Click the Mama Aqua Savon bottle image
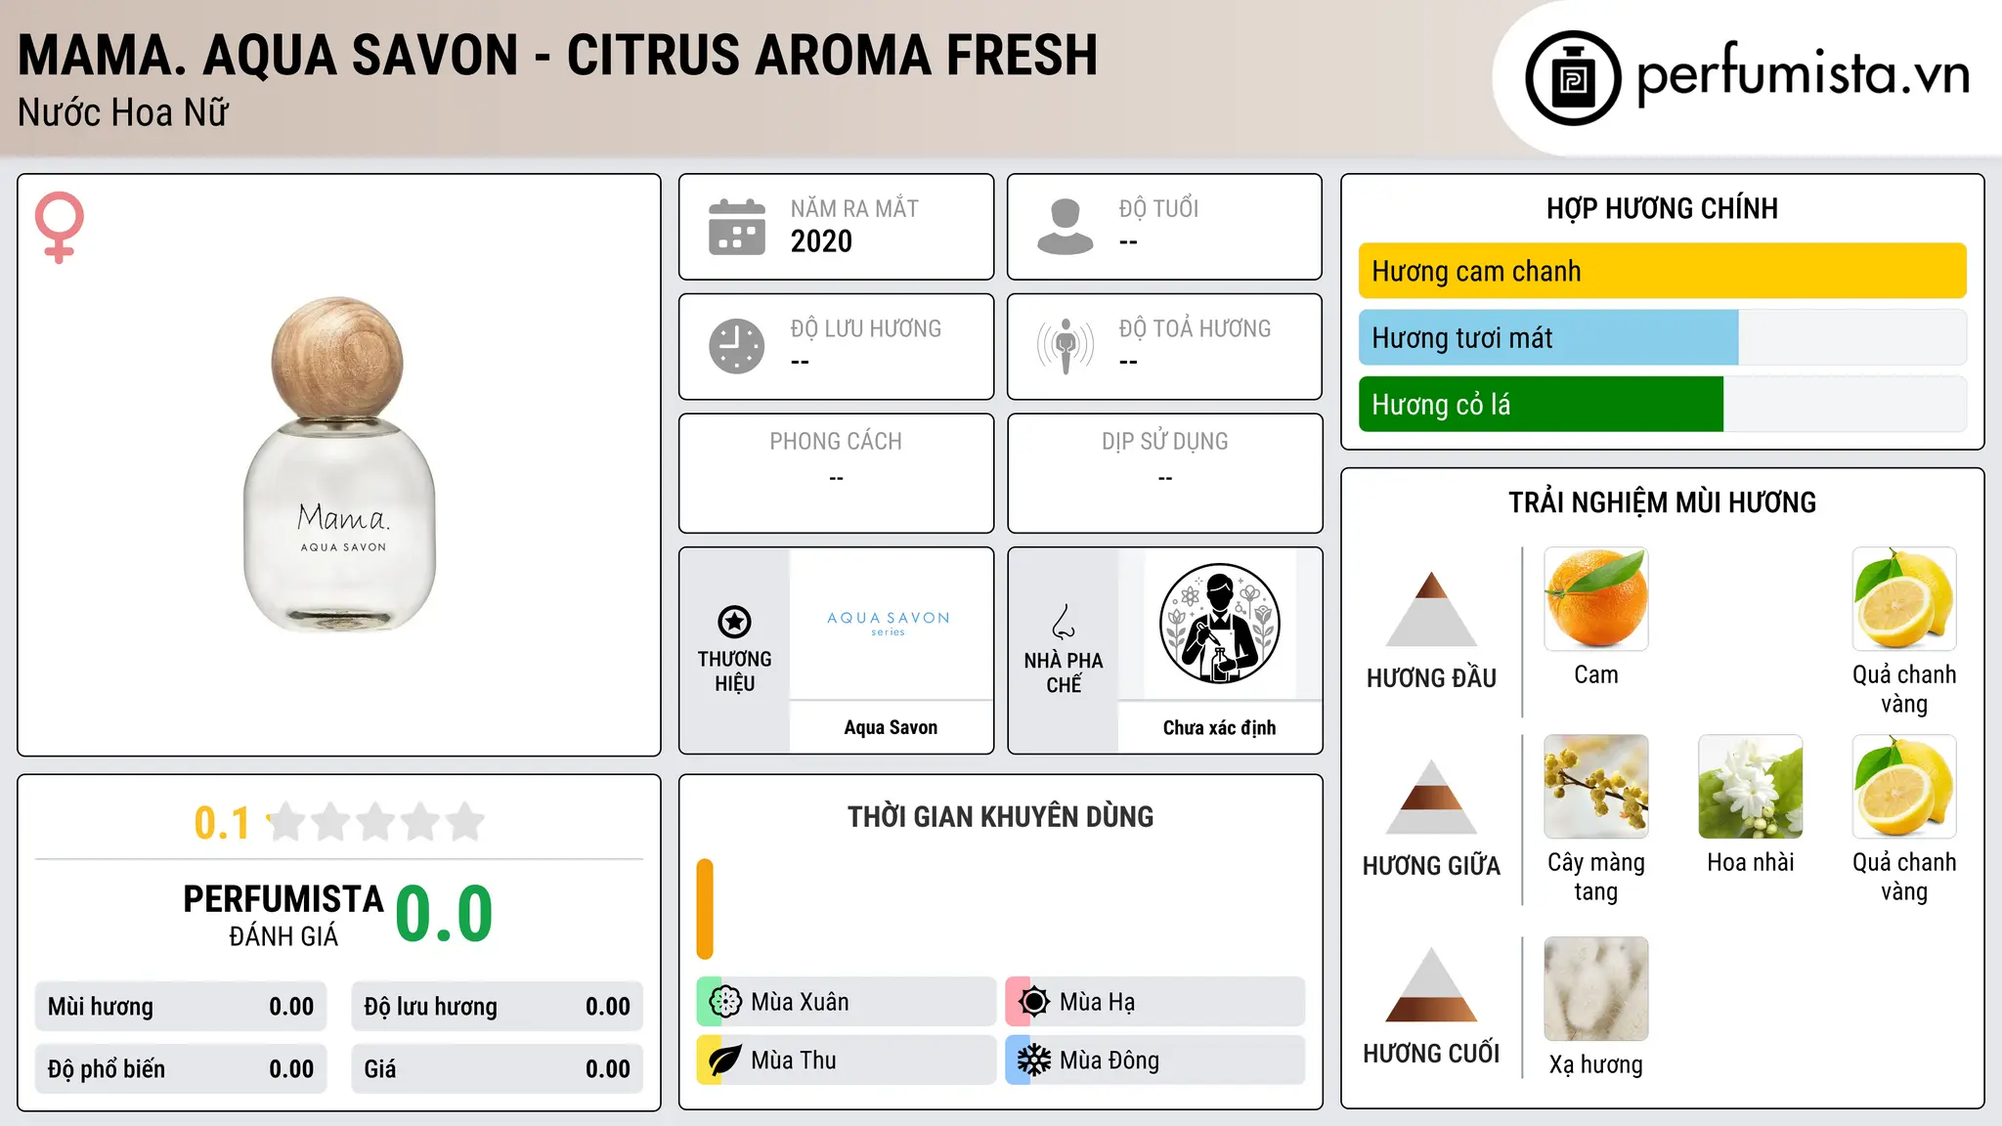The image size is (2002, 1126). coord(339,464)
